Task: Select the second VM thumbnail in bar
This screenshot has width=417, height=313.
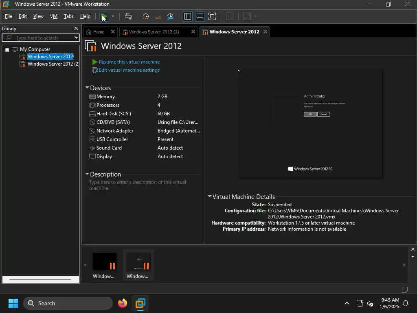Action: tap(138, 265)
